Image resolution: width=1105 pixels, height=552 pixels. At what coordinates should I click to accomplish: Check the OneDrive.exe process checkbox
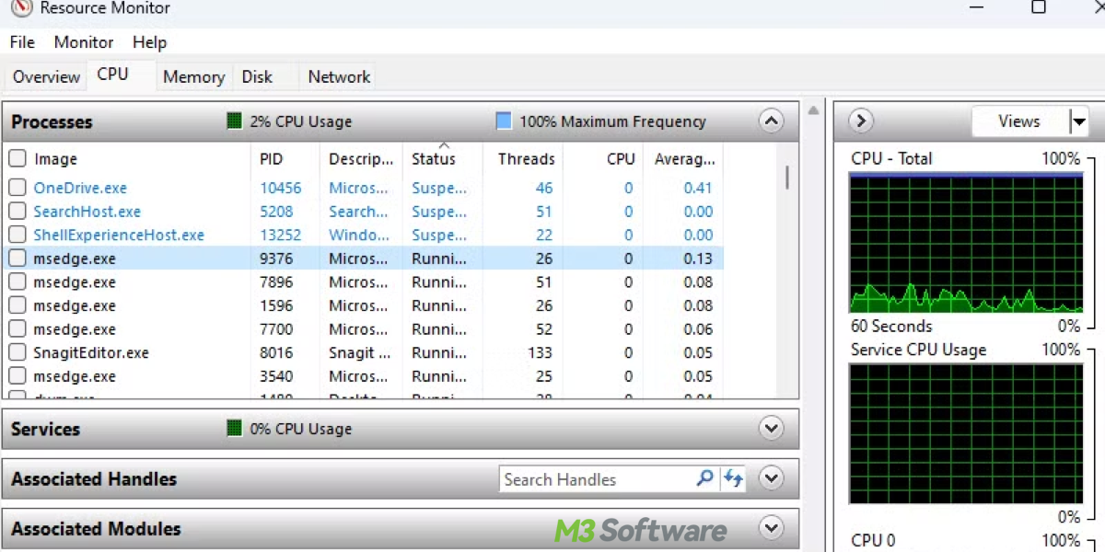pos(17,188)
